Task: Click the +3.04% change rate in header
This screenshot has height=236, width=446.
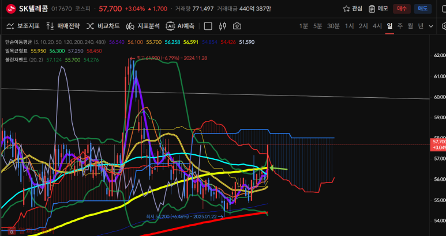Action: [135, 9]
